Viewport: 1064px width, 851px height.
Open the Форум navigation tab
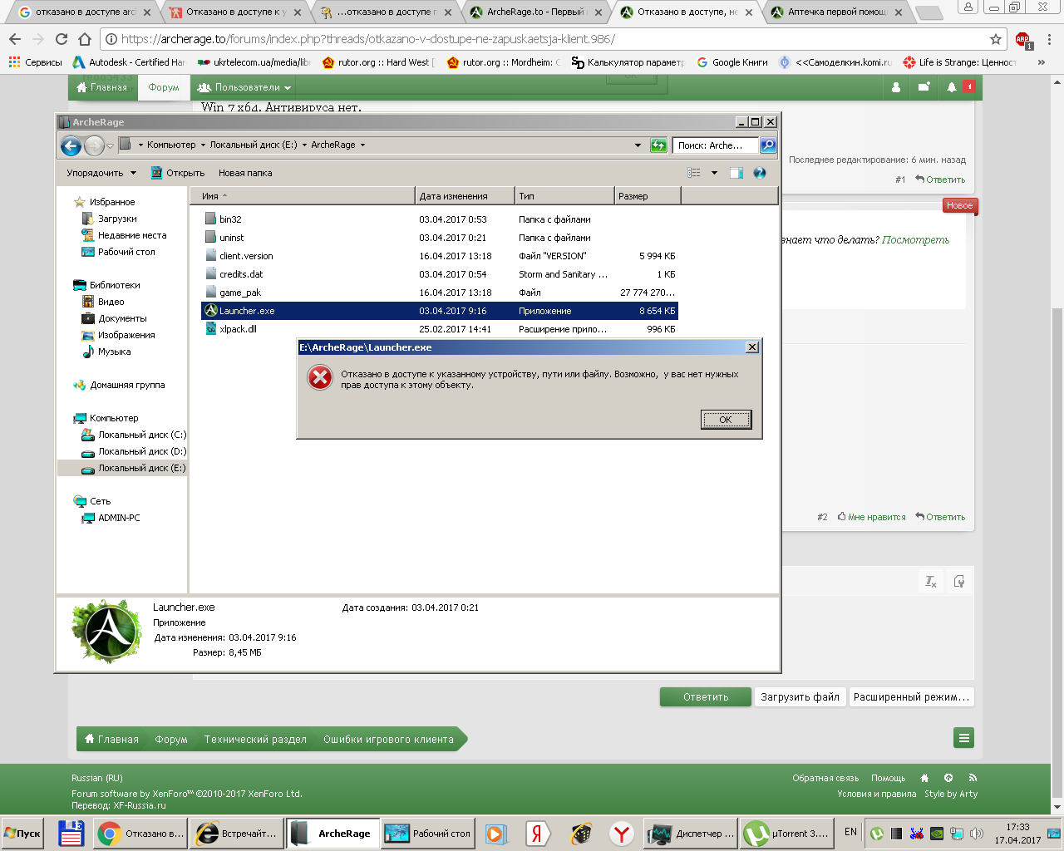pyautogui.click(x=164, y=87)
